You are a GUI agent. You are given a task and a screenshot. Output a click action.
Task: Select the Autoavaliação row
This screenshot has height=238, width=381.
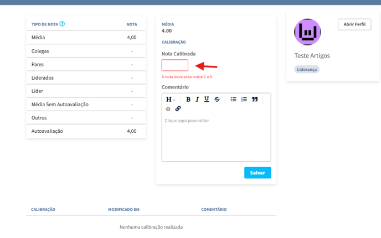point(86,131)
